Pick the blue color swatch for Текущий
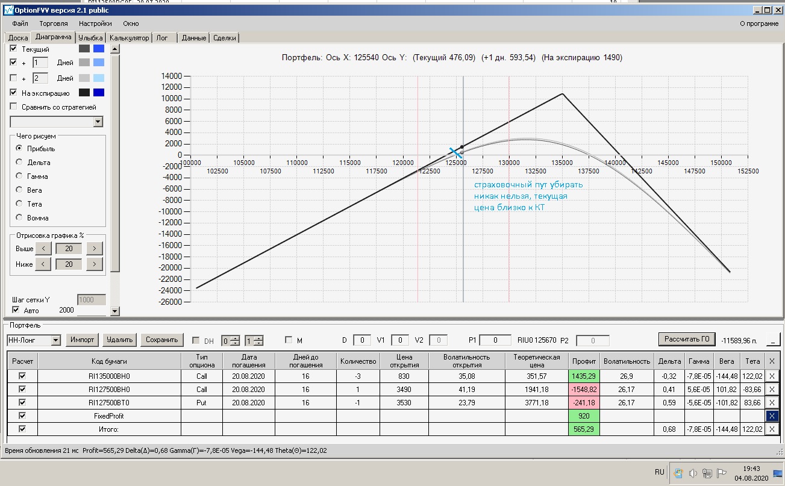 99,49
